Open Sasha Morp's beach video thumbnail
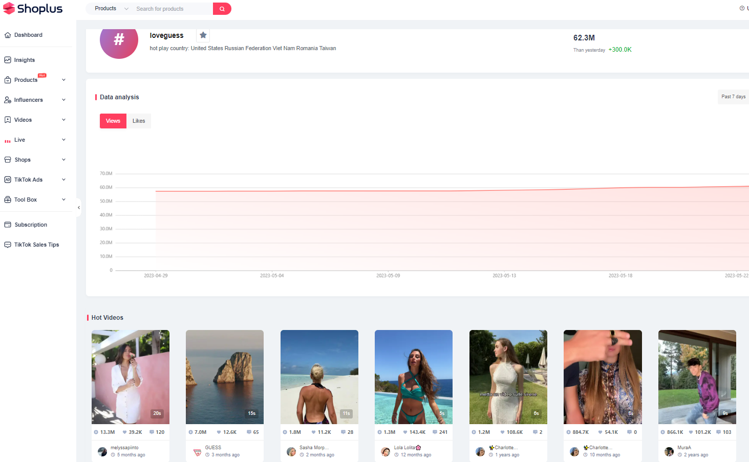749x462 pixels. coord(319,377)
